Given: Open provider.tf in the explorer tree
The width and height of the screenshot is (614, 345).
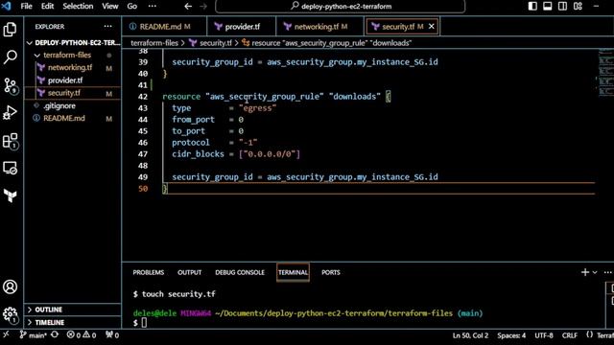Looking at the screenshot, I should 73,80.
